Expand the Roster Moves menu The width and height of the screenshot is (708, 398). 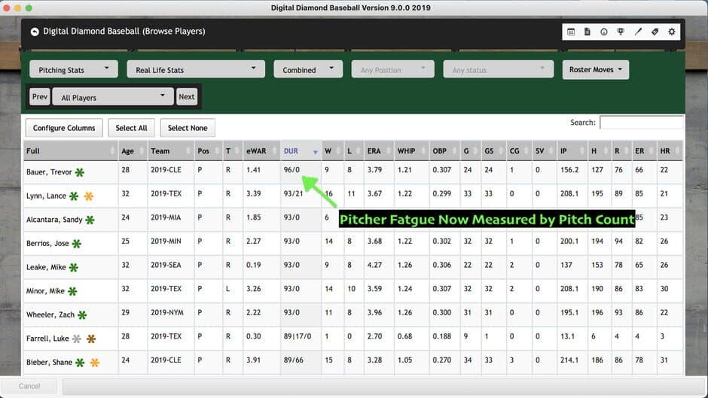596,69
